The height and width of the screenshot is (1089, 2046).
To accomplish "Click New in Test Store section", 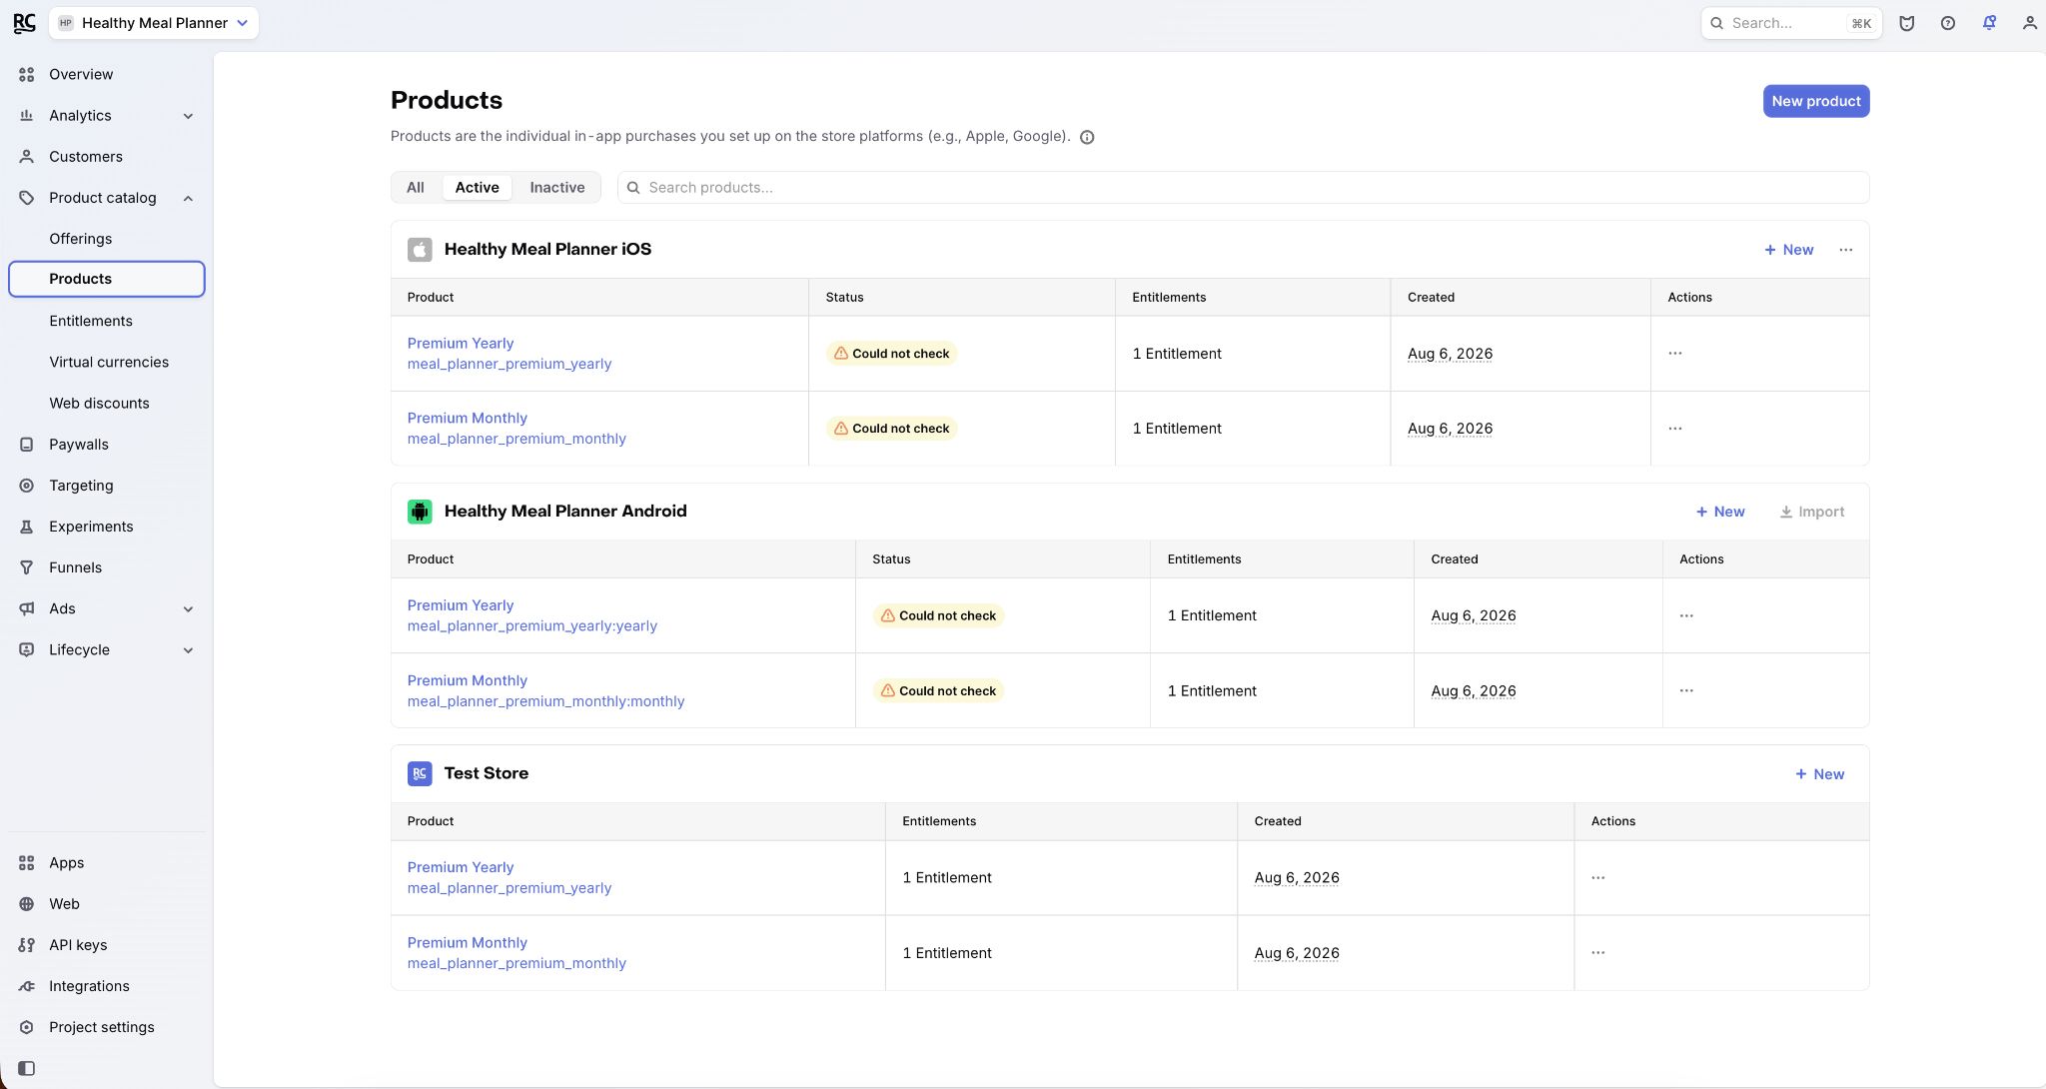I will click(1819, 774).
